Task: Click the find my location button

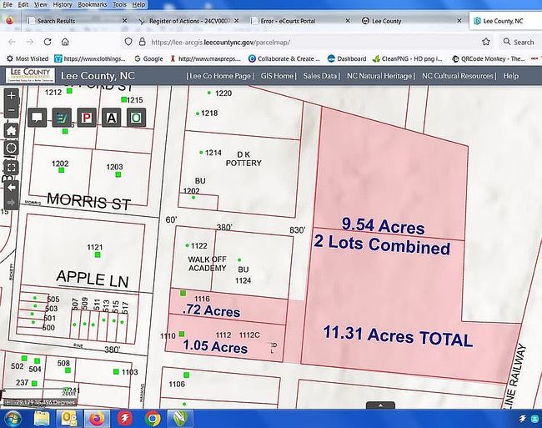Action: click(x=11, y=149)
